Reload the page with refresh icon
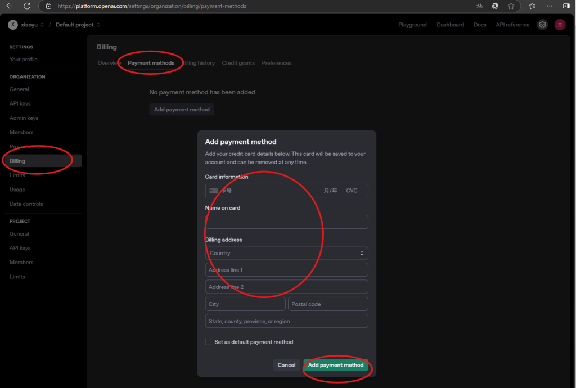This screenshot has height=388, width=576. click(x=26, y=6)
